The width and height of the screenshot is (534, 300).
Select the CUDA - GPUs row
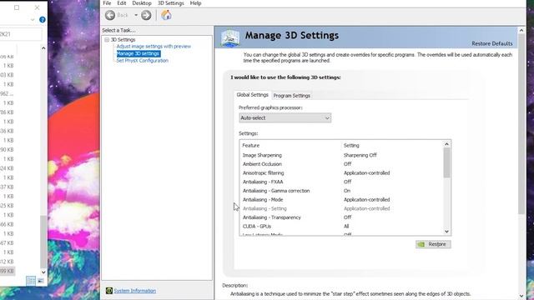point(341,226)
